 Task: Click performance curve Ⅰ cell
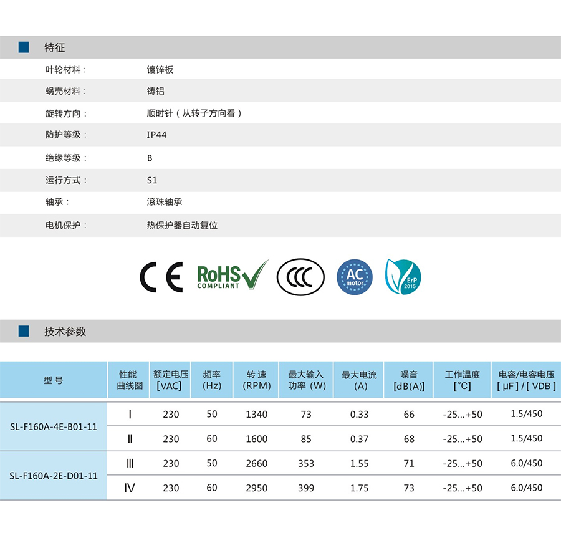[130, 414]
